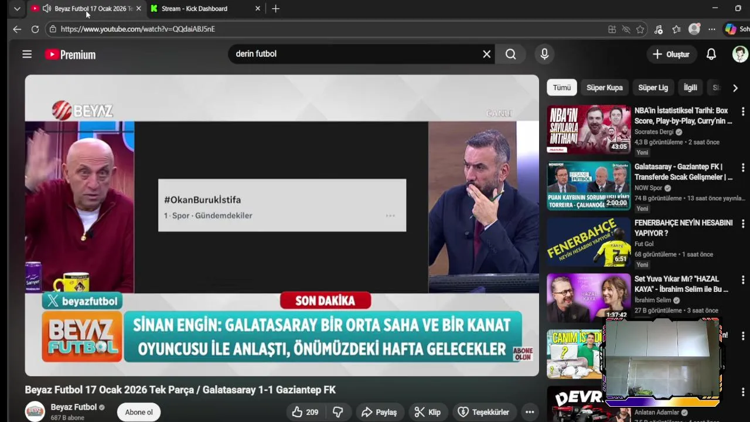Screen dimensions: 750x422
Task: Open more video actions three-dot button
Action: tap(530, 412)
